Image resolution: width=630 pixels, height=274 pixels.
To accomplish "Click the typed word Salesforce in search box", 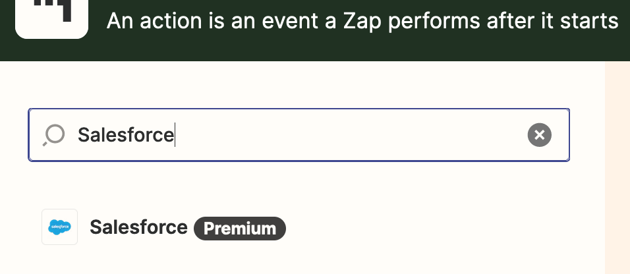I will [125, 135].
